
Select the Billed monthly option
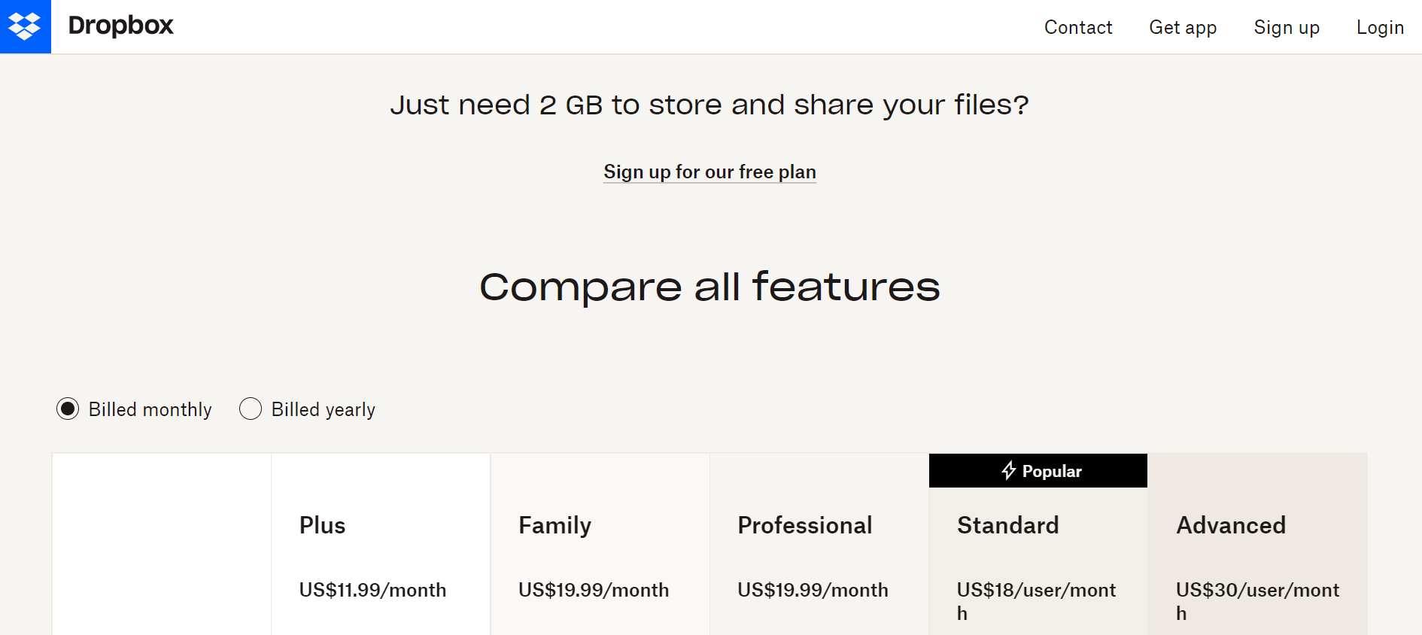tap(68, 409)
